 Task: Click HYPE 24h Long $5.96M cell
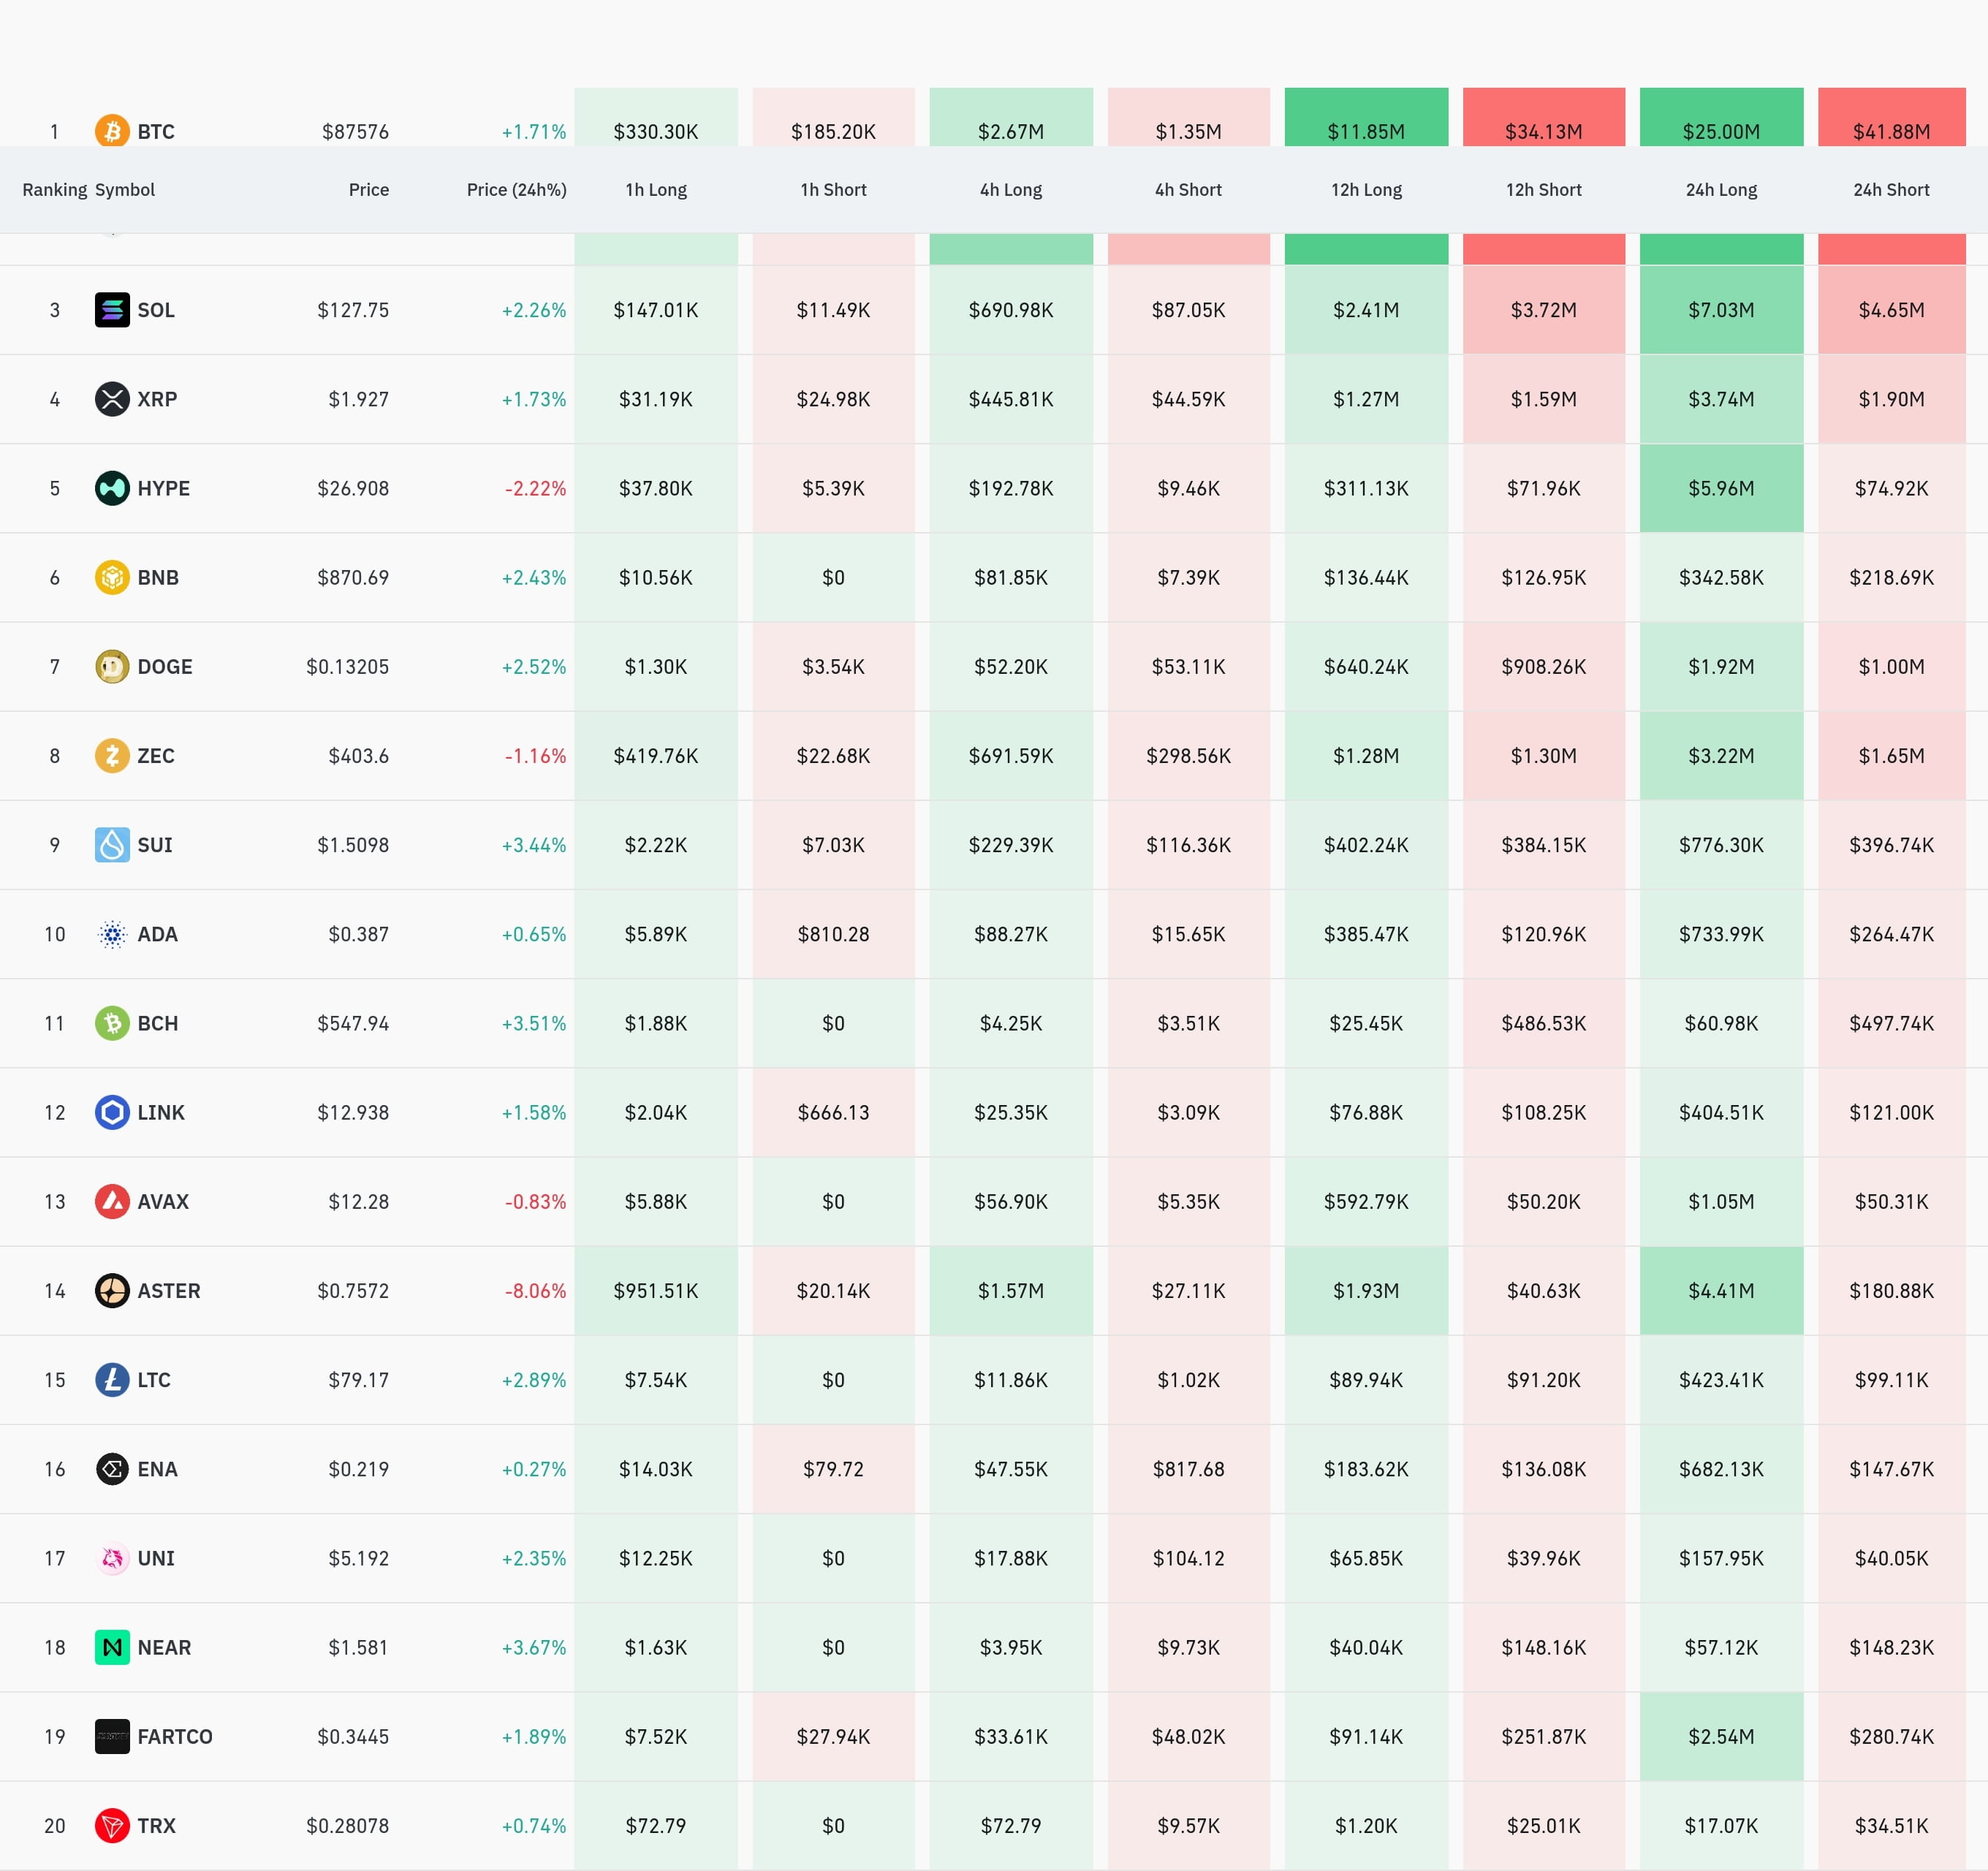(x=1721, y=488)
